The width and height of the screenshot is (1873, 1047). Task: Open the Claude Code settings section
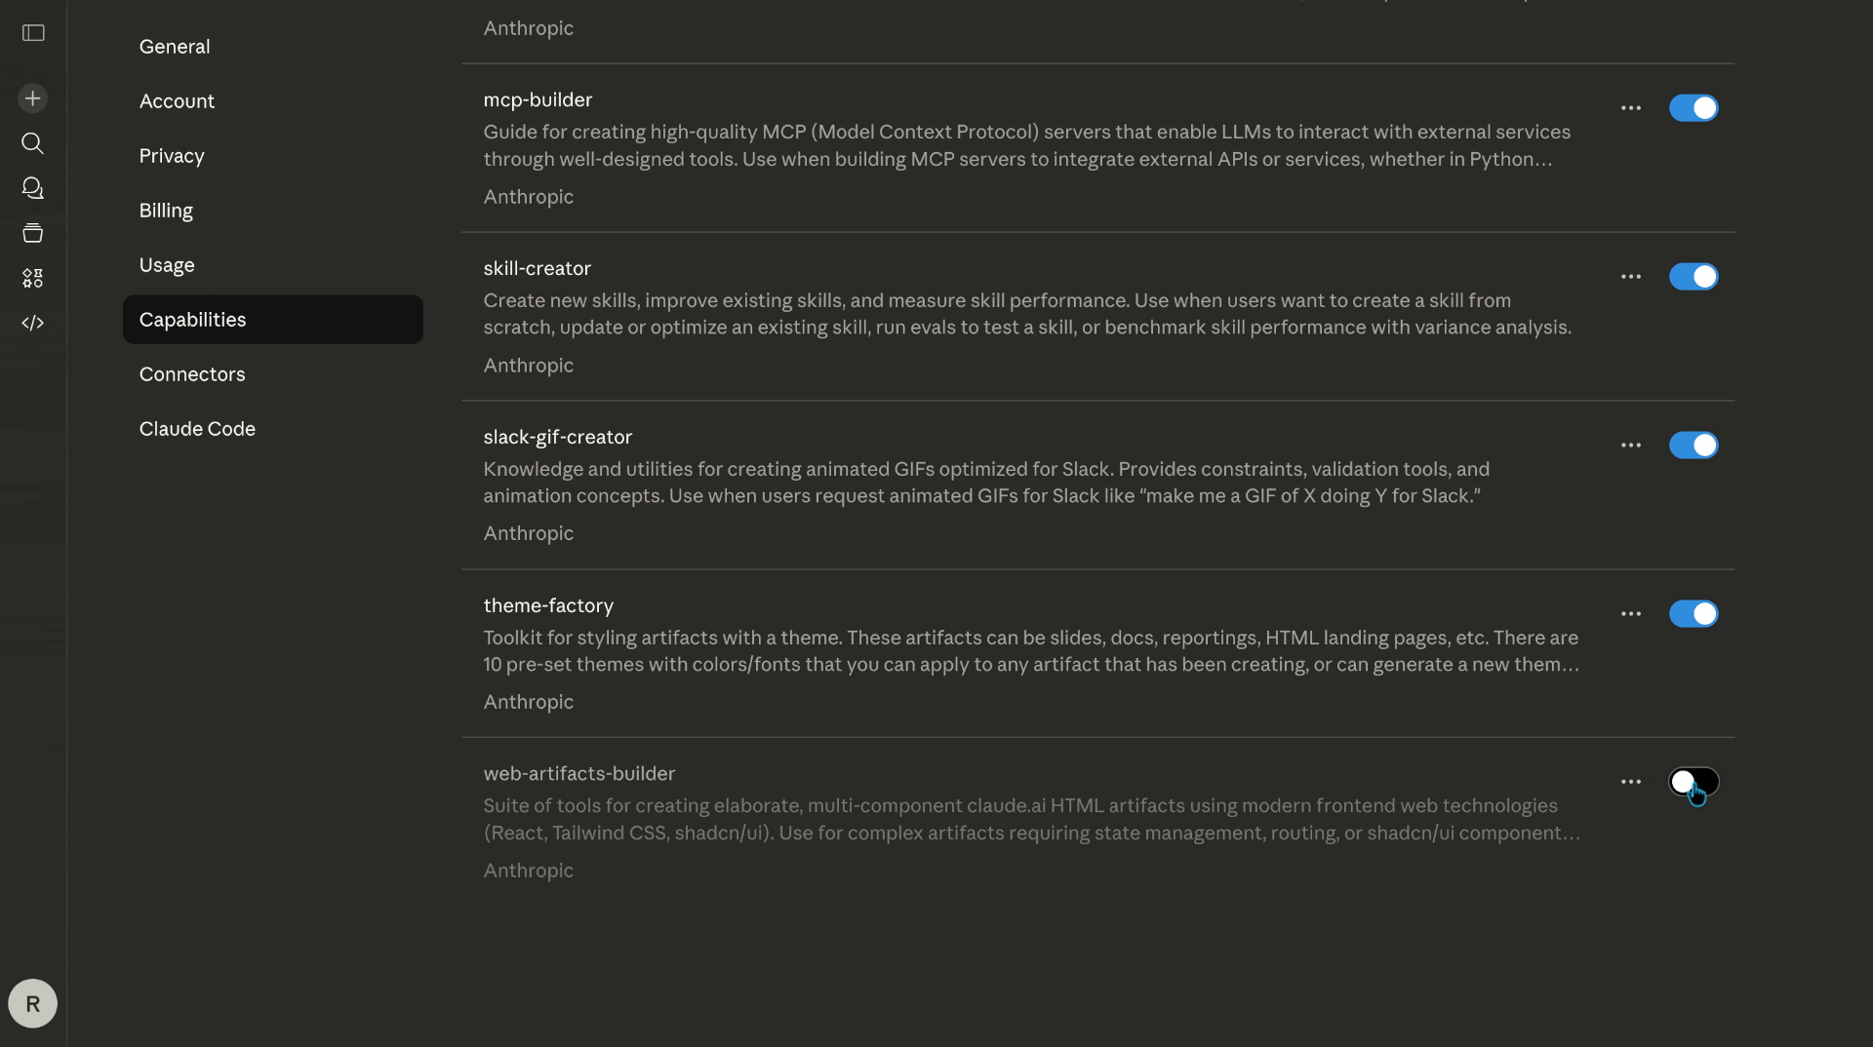197,429
